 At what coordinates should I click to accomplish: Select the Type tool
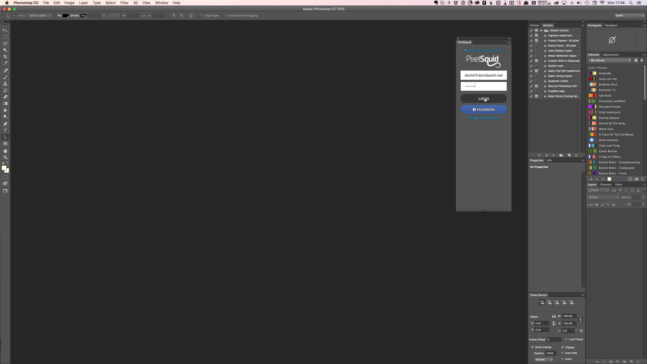5,130
